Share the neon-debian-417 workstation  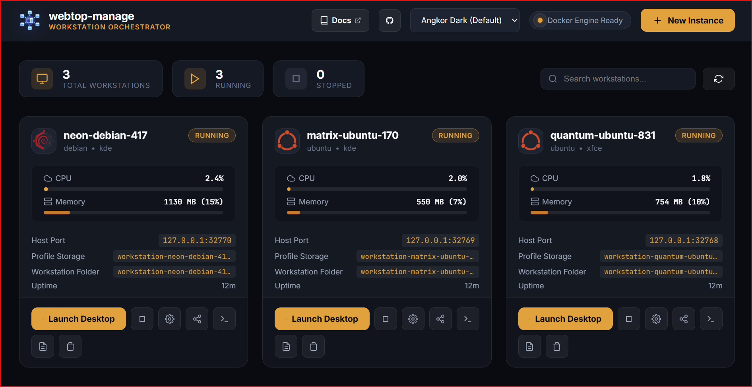(197, 319)
